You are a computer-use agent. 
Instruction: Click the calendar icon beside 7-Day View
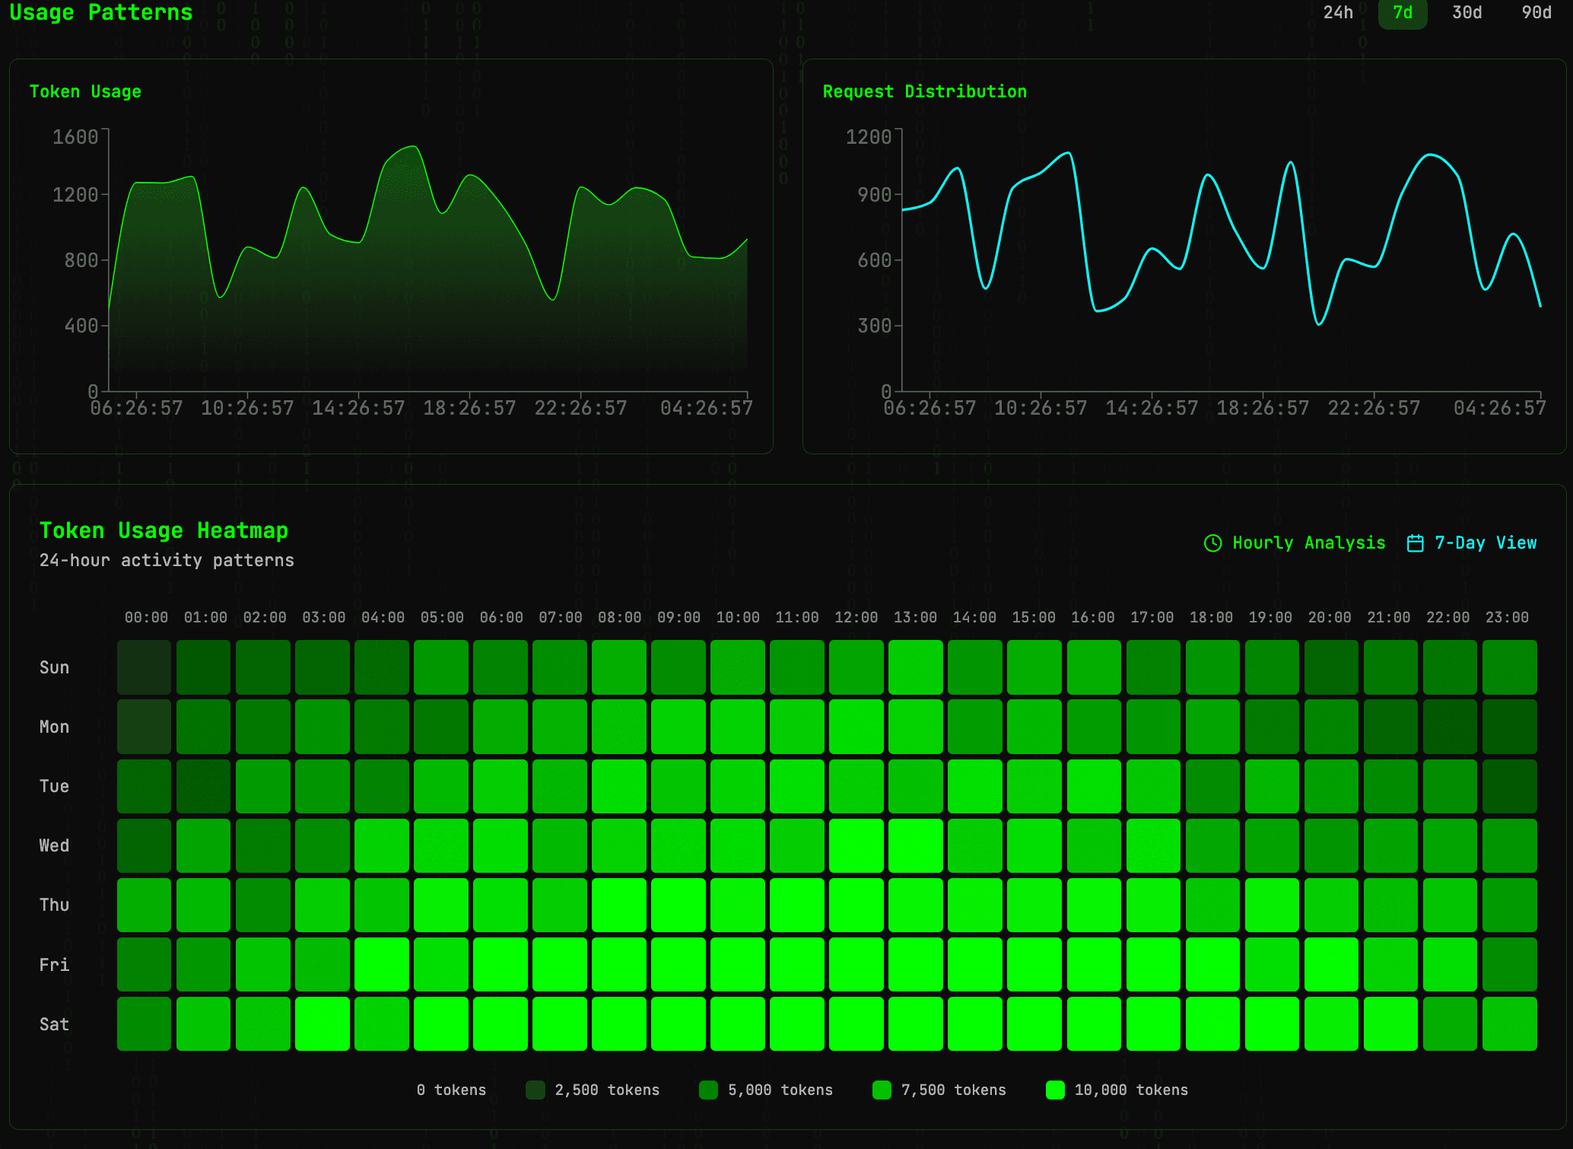point(1416,543)
